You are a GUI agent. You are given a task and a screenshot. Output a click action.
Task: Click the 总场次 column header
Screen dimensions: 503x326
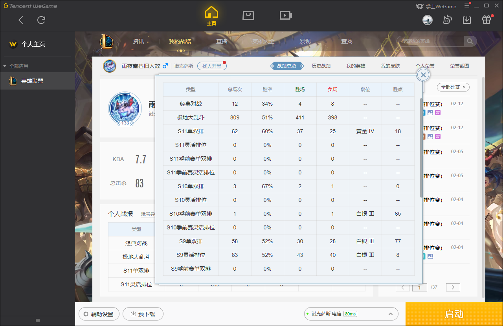235,90
